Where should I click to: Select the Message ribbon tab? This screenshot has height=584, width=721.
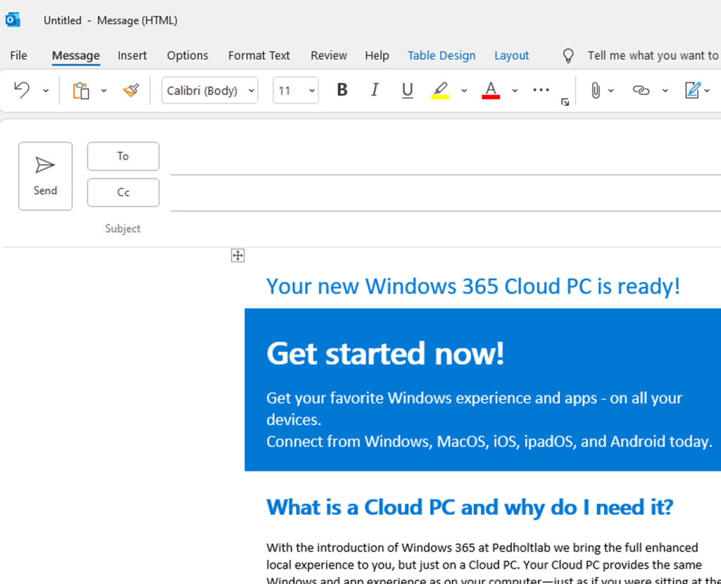(x=76, y=56)
